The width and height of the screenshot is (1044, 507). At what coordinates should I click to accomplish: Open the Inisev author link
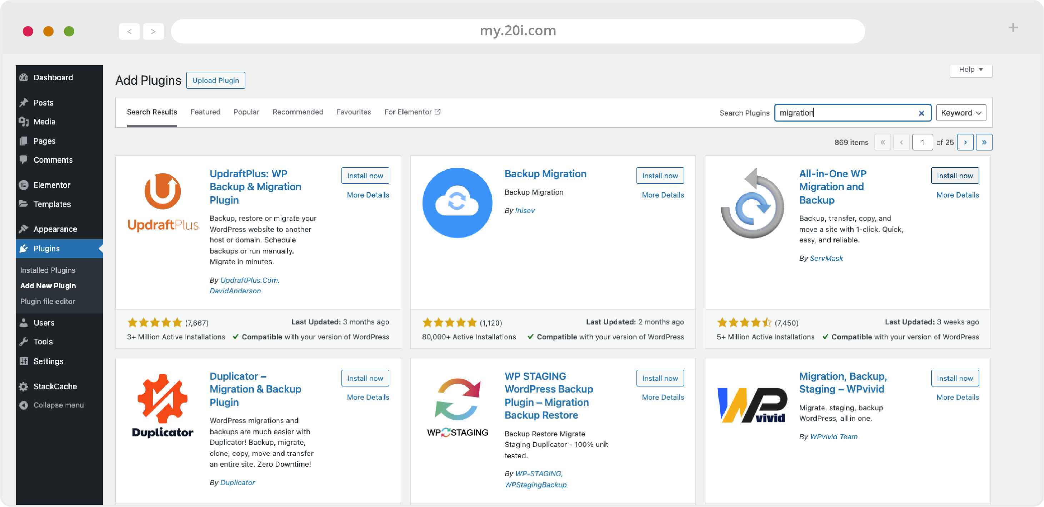click(x=524, y=210)
